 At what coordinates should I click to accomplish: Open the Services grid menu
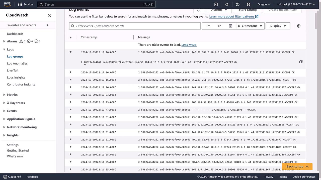point(26,4)
